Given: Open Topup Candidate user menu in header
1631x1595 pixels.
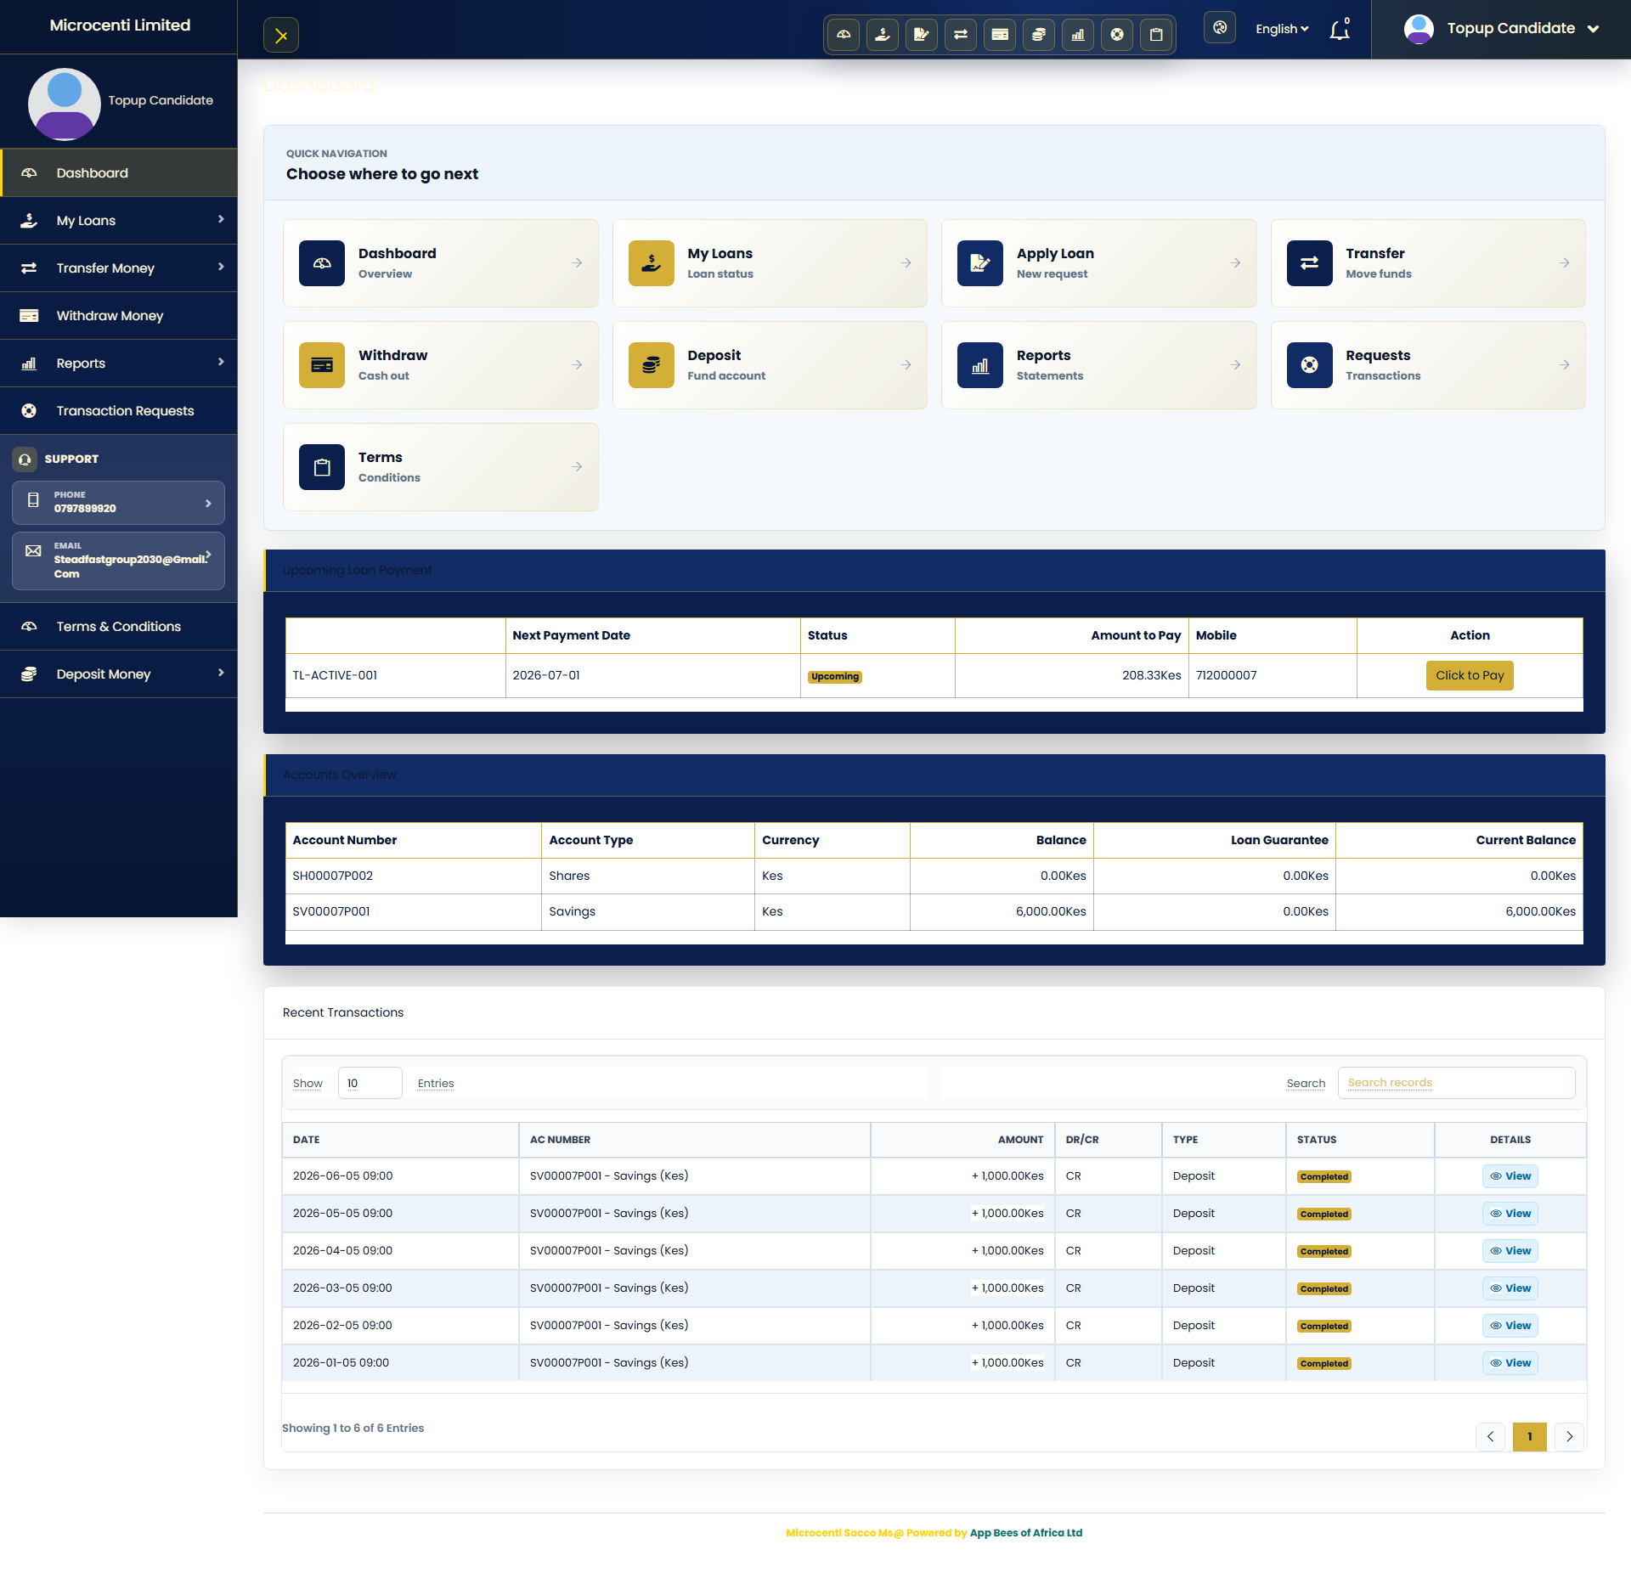Looking at the screenshot, I should tap(1501, 29).
